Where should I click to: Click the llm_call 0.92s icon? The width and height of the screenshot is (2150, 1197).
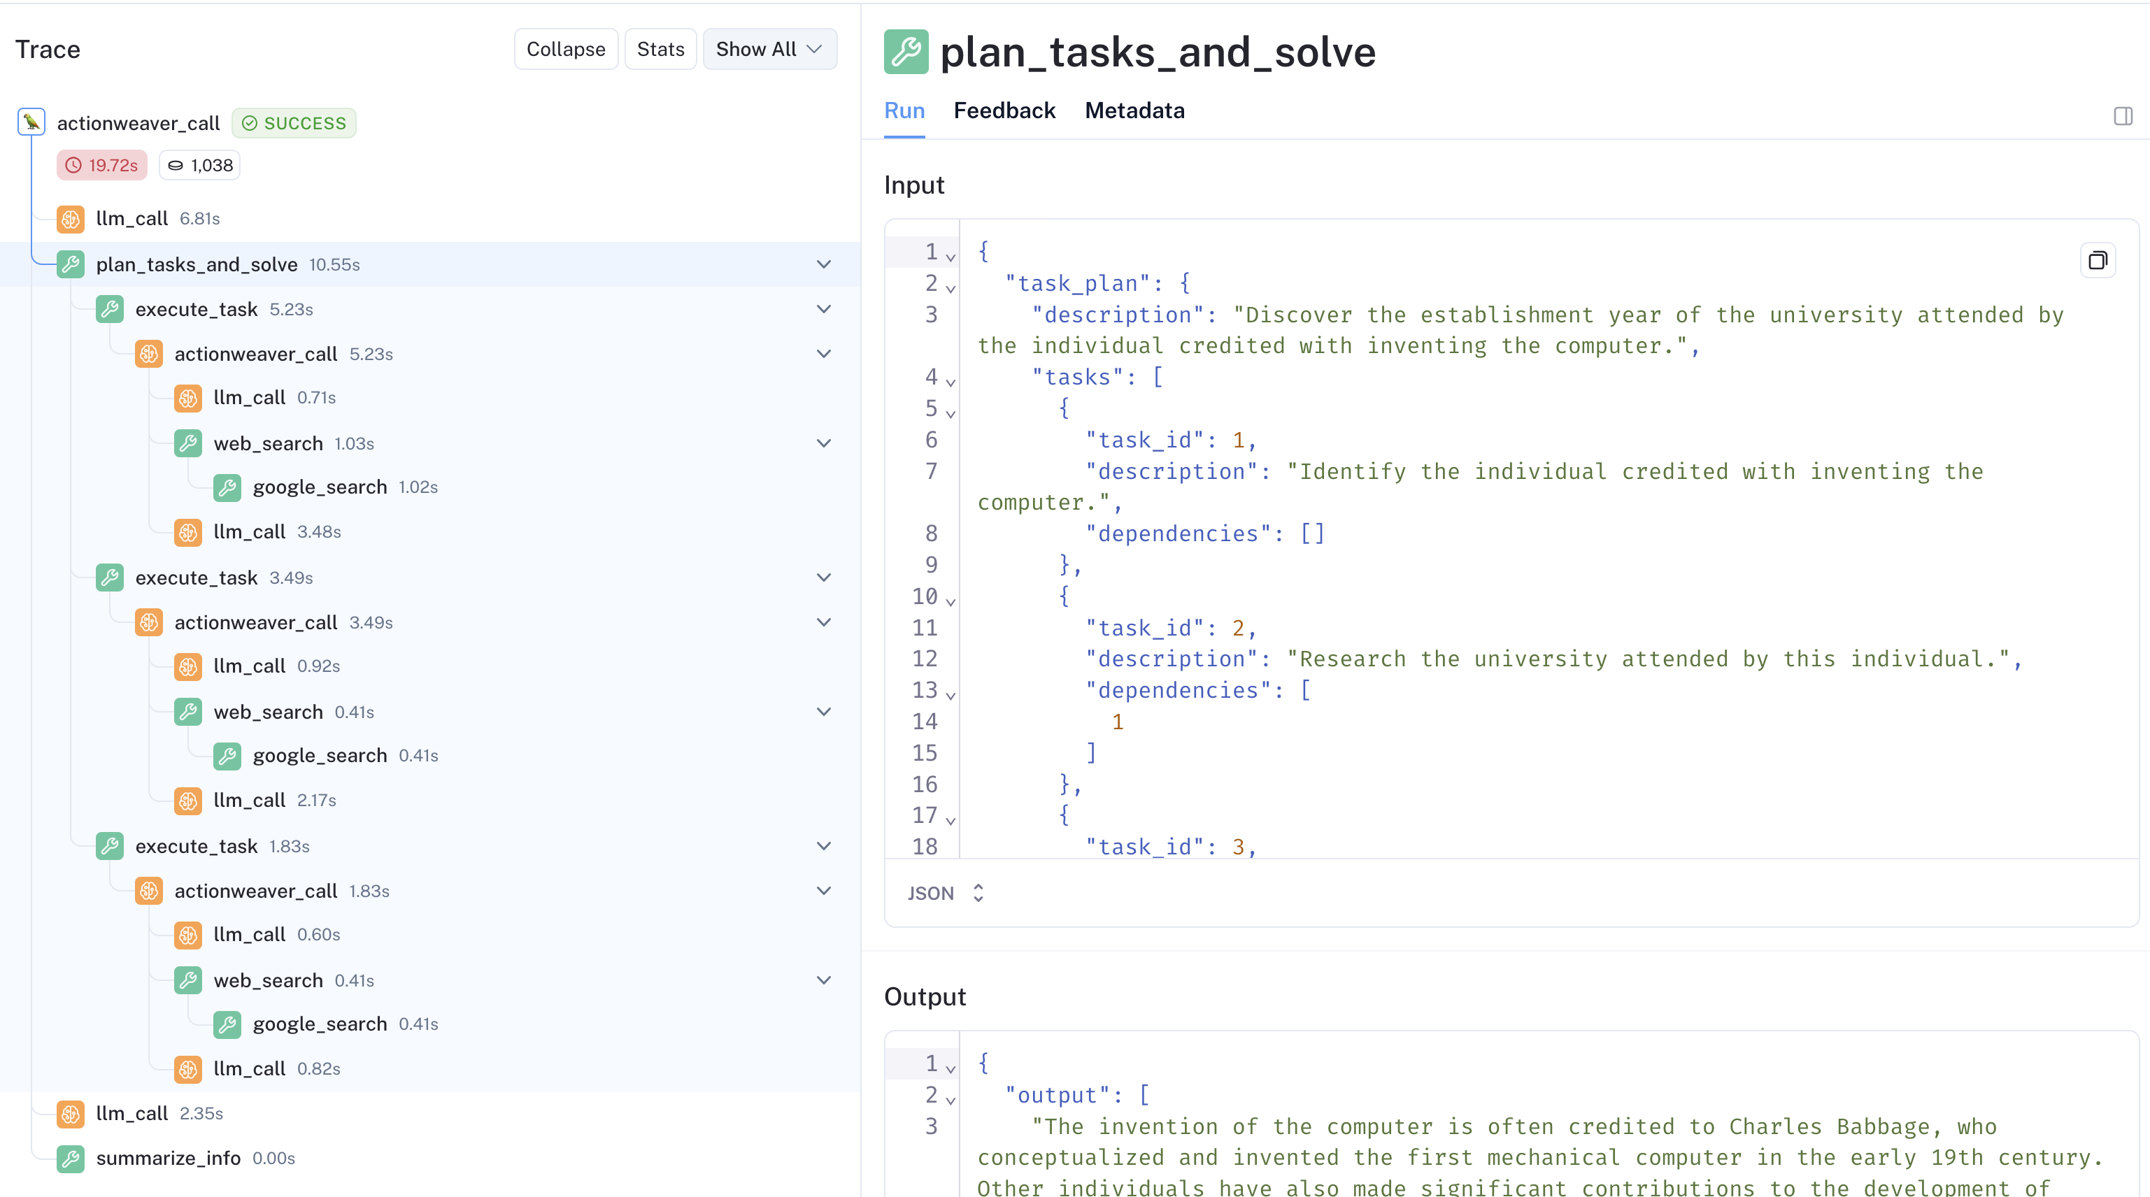[187, 666]
